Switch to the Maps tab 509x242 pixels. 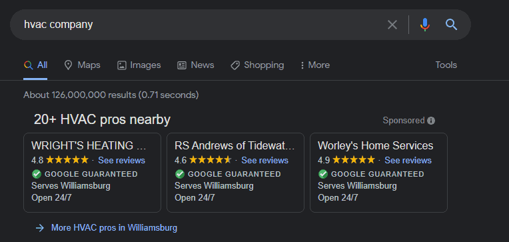coord(82,65)
